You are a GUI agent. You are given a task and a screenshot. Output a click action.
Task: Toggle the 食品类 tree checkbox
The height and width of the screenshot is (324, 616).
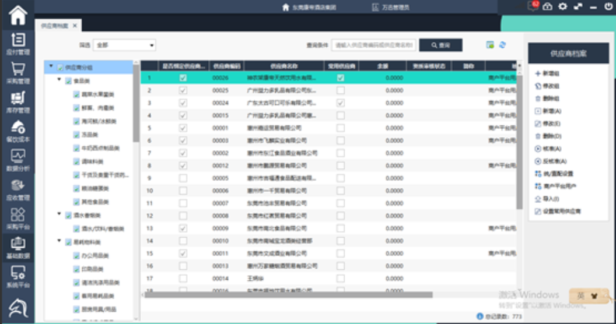pyautogui.click(x=69, y=81)
